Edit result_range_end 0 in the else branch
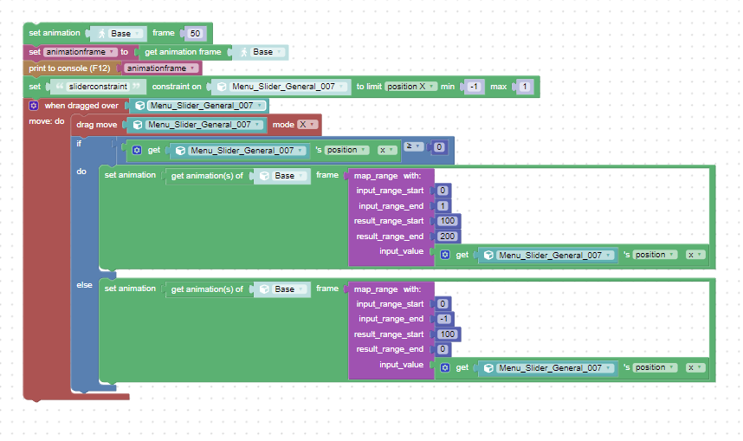 (x=443, y=349)
